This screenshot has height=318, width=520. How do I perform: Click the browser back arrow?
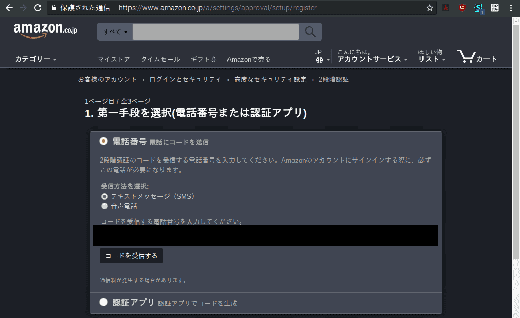(x=9, y=8)
